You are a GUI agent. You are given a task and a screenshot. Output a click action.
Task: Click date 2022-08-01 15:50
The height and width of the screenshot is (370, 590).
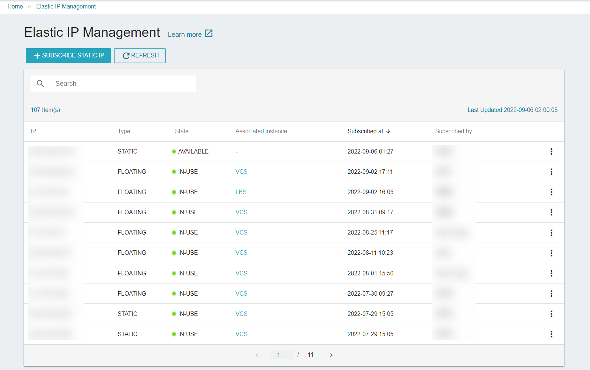[x=370, y=273]
